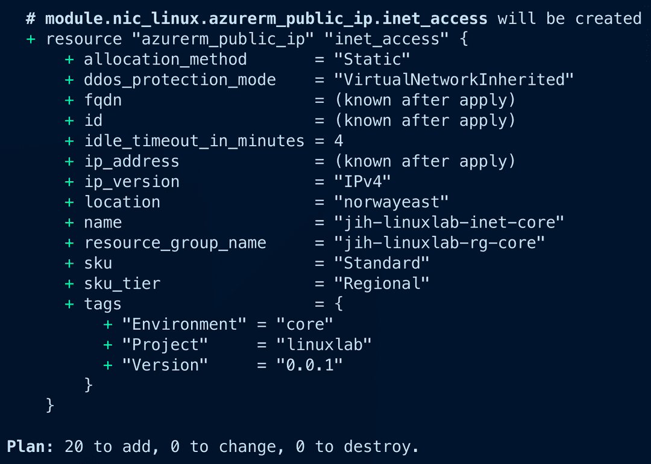Viewport: 651px width, 464px height.
Task: Select the "Static" value text
Action: 372,59
